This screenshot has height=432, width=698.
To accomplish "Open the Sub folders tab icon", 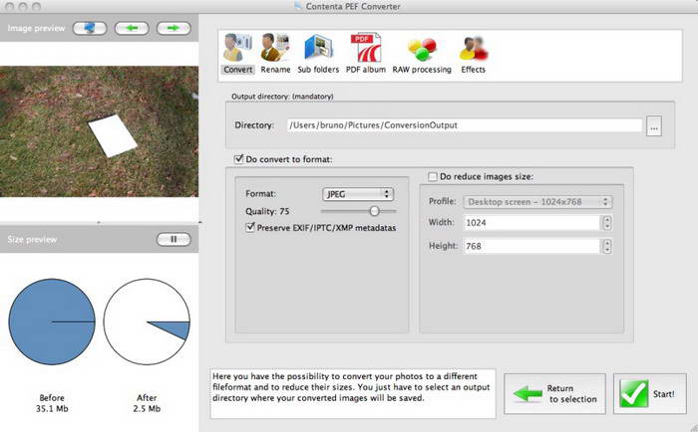I will coord(318,54).
